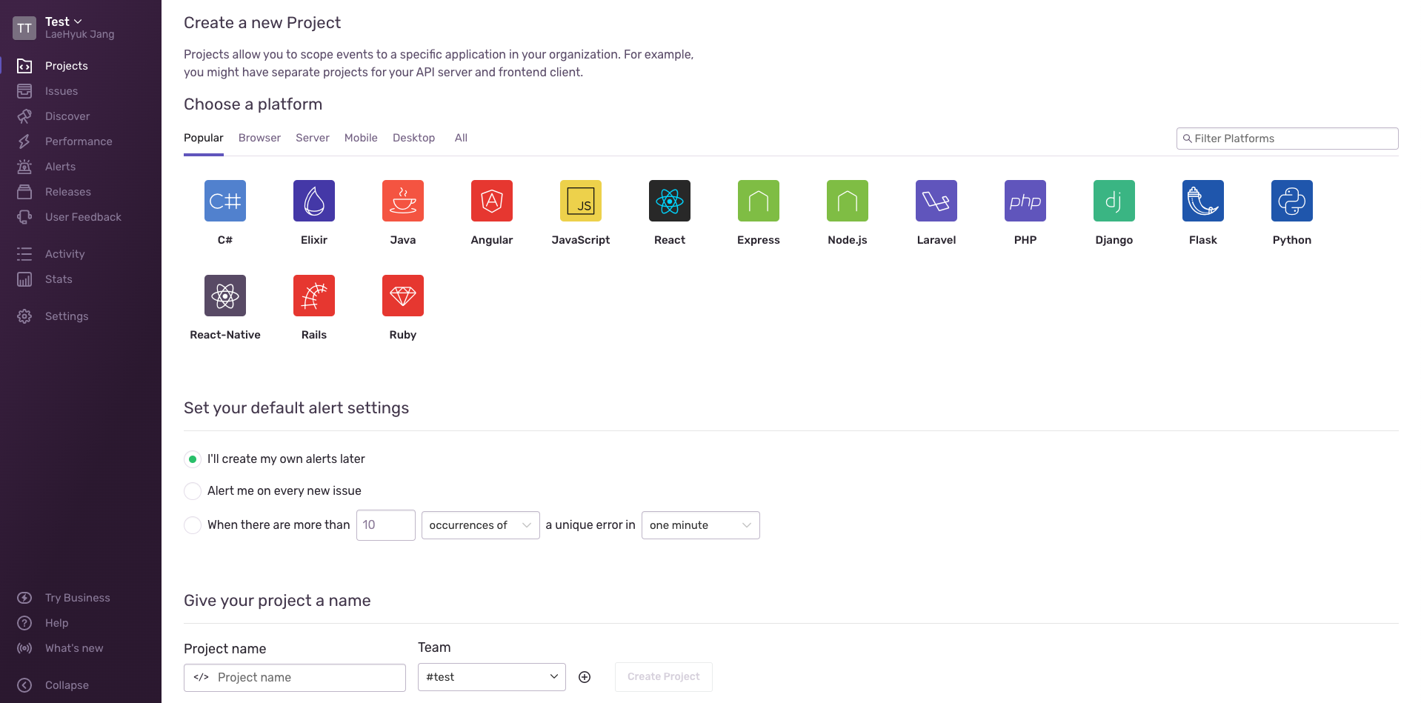Viewport: 1421px width, 703px height.
Task: Switch to the Desktop platforms tab
Action: pos(413,138)
